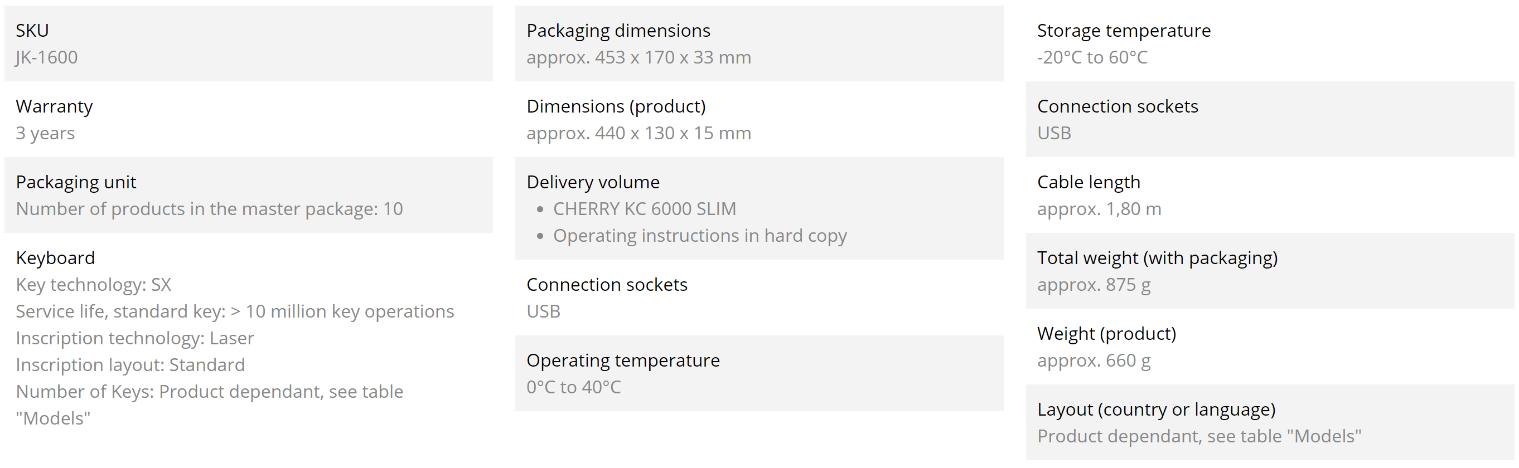1519x468 pixels.
Task: Click the Storage temperature heading
Action: 1123,31
